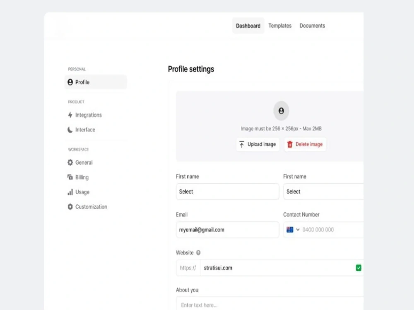Open General settings via the gear icon
This screenshot has height=310, width=414.
click(x=70, y=162)
